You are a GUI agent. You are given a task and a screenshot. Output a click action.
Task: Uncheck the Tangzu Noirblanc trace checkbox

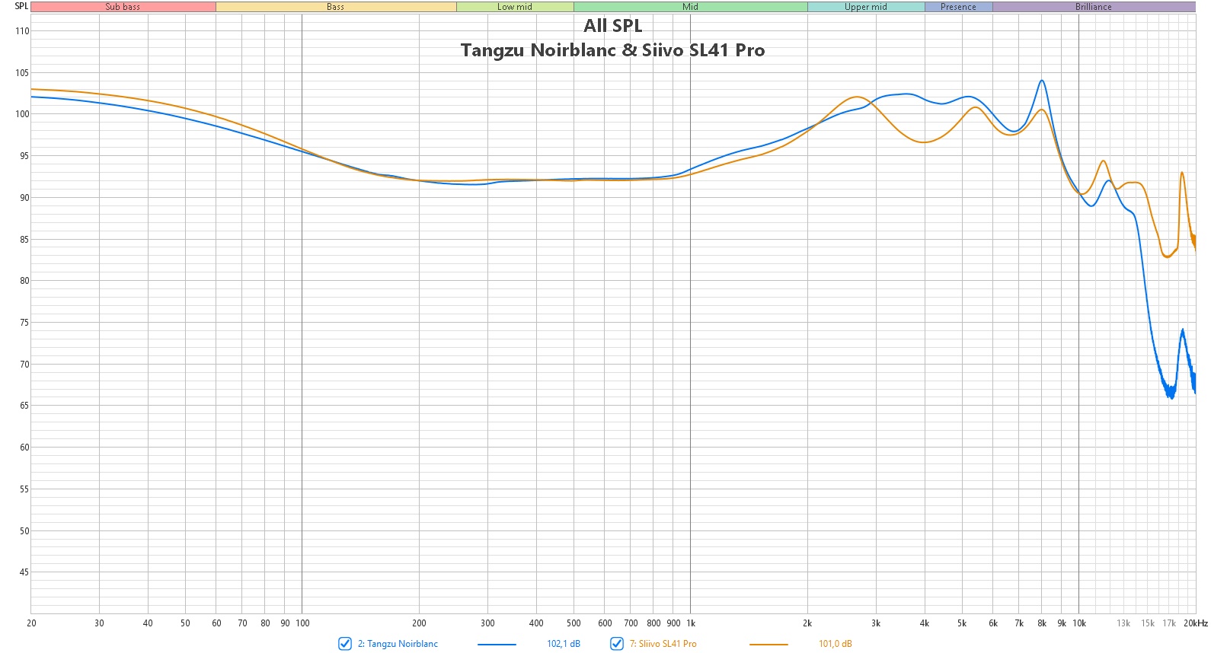[345, 644]
